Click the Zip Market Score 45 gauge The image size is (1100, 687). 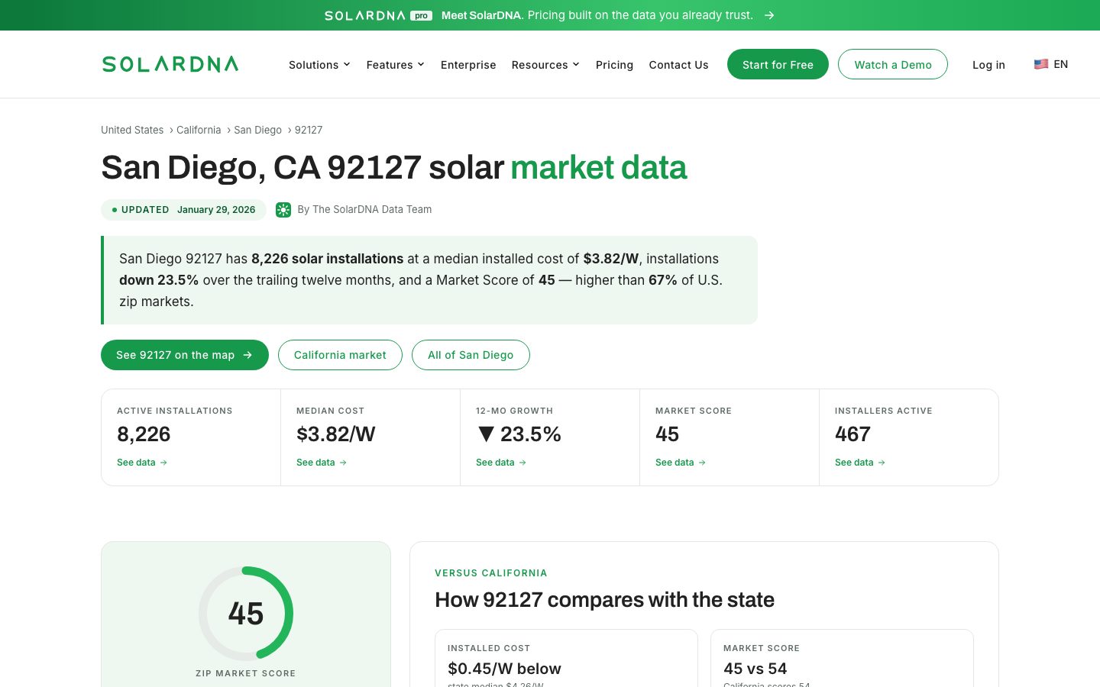point(246,613)
